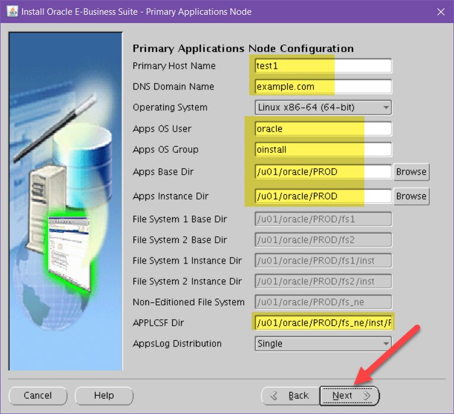This screenshot has height=414, width=454.
Task: Open the AppsLog Distribution dropdown
Action: pos(323,344)
